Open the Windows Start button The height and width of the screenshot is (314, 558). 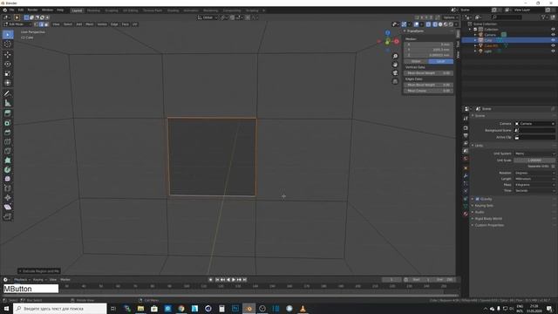tap(6, 308)
